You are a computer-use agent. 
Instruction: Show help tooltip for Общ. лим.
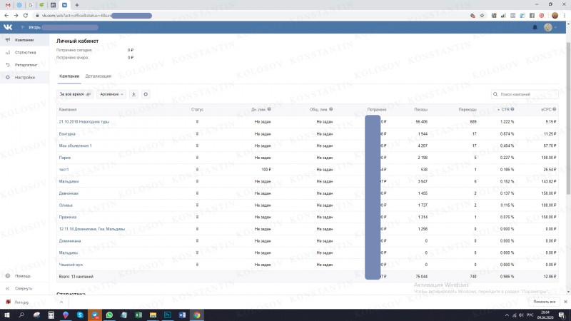[331, 109]
